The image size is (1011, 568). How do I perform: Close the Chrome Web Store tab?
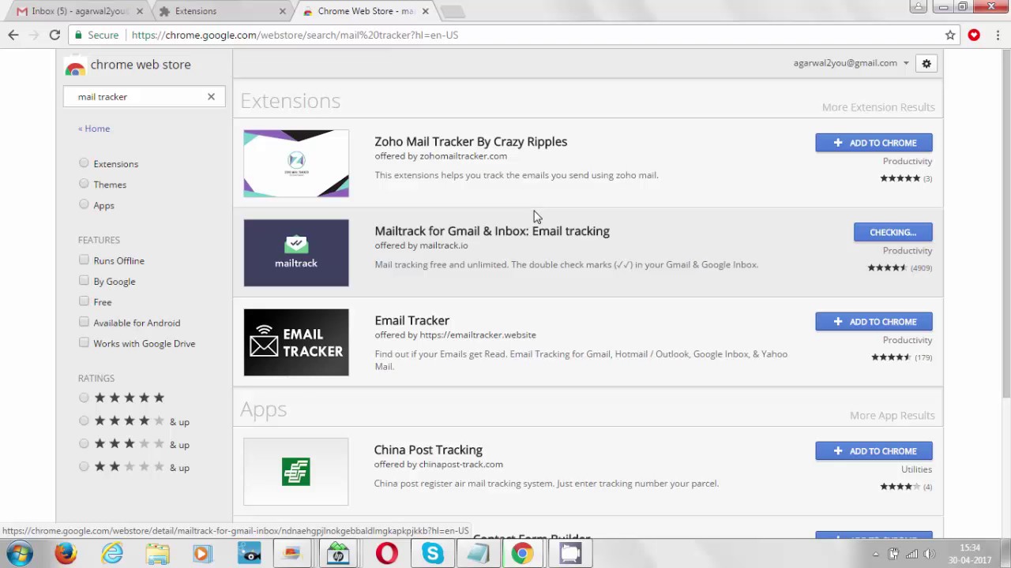tap(425, 11)
